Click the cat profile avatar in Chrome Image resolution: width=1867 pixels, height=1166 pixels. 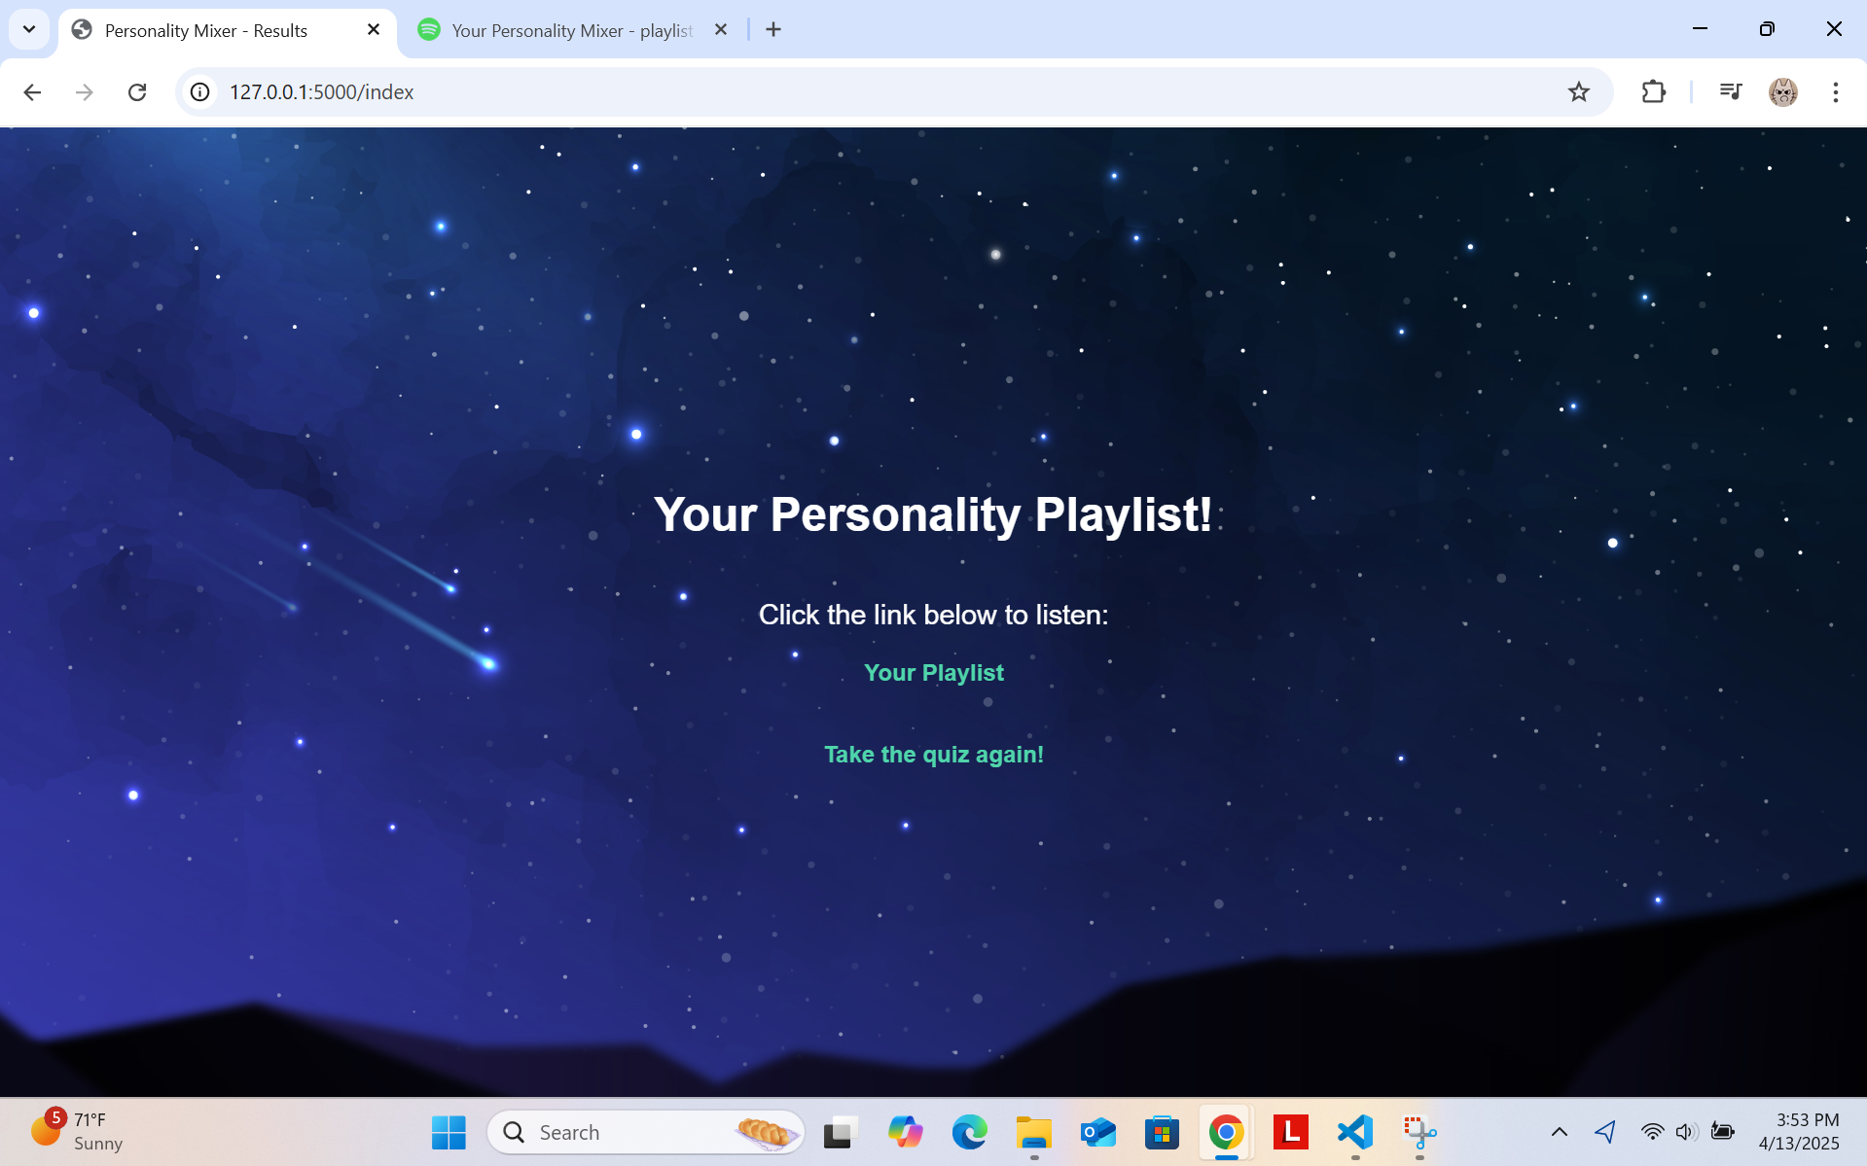coord(1782,91)
